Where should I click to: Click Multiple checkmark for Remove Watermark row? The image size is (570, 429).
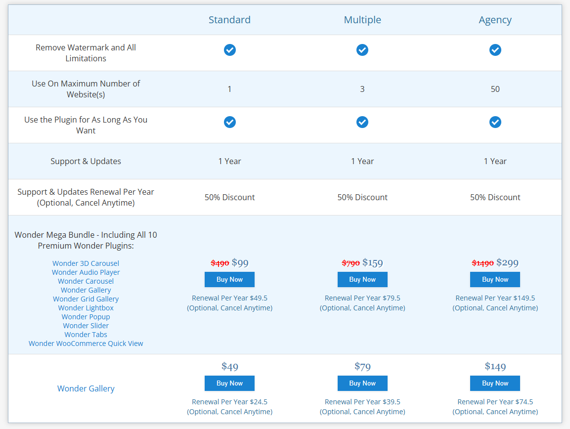pos(362,50)
